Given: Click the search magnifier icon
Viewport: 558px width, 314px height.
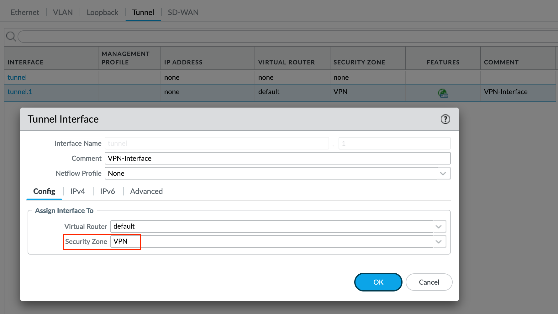Looking at the screenshot, I should 11,36.
